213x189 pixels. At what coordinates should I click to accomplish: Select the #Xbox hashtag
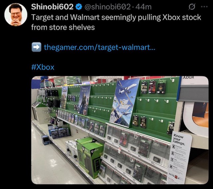(x=43, y=67)
